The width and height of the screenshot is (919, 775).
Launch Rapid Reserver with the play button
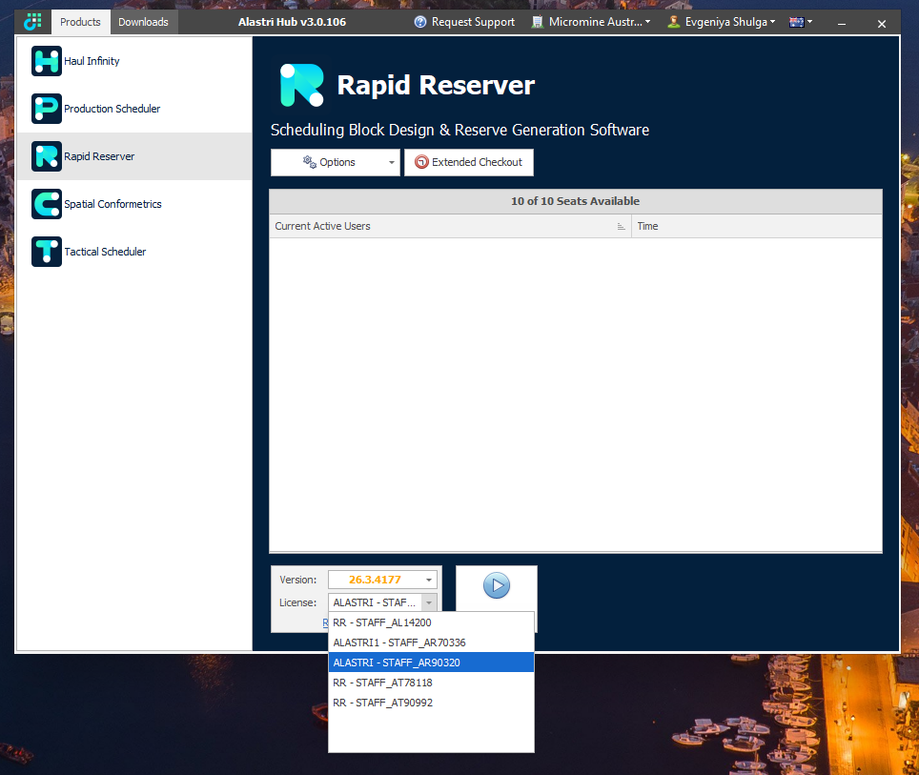[497, 585]
